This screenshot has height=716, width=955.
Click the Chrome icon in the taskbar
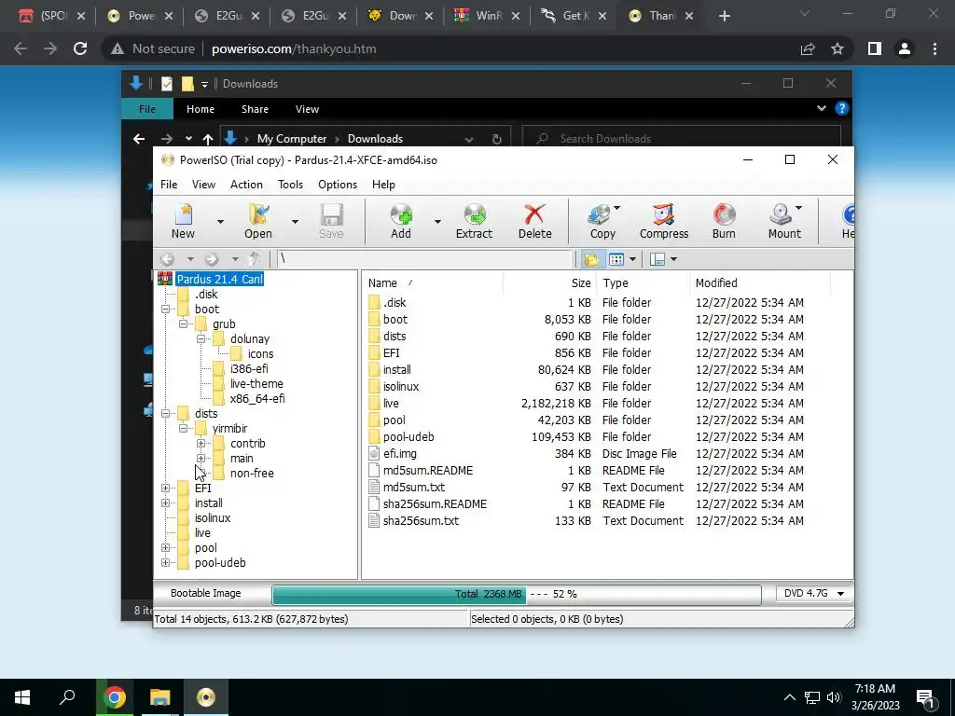pyautogui.click(x=115, y=697)
